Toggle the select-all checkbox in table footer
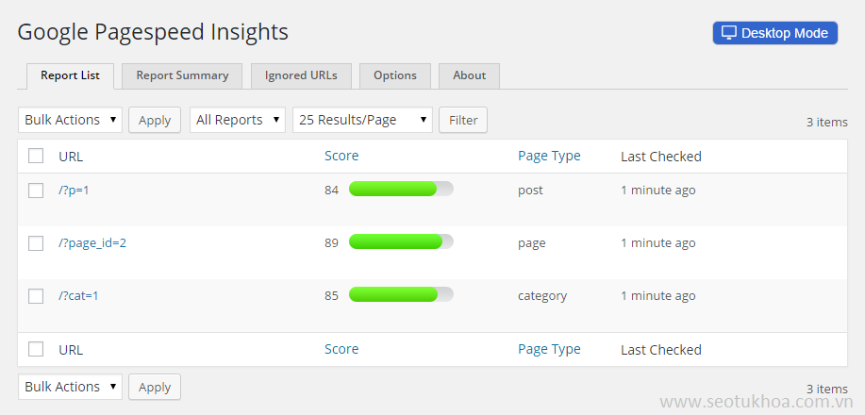The height and width of the screenshot is (415, 865). click(x=36, y=350)
